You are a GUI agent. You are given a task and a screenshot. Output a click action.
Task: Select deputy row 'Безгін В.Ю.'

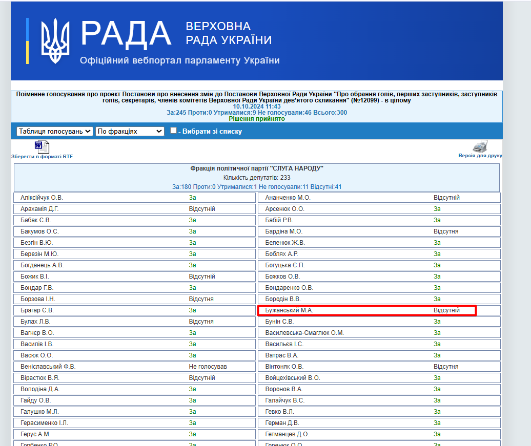[134, 243]
